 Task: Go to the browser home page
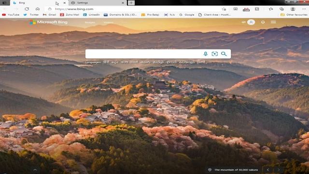tap(38, 9)
